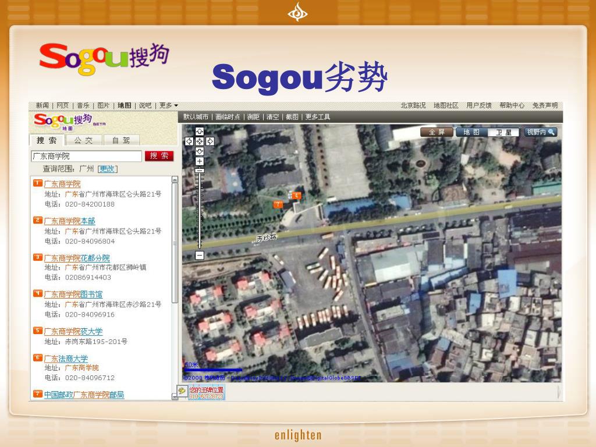Viewport: 596px width, 447px height.
Task: Click the Sogou 地图 BETA logo
Action: (70, 122)
